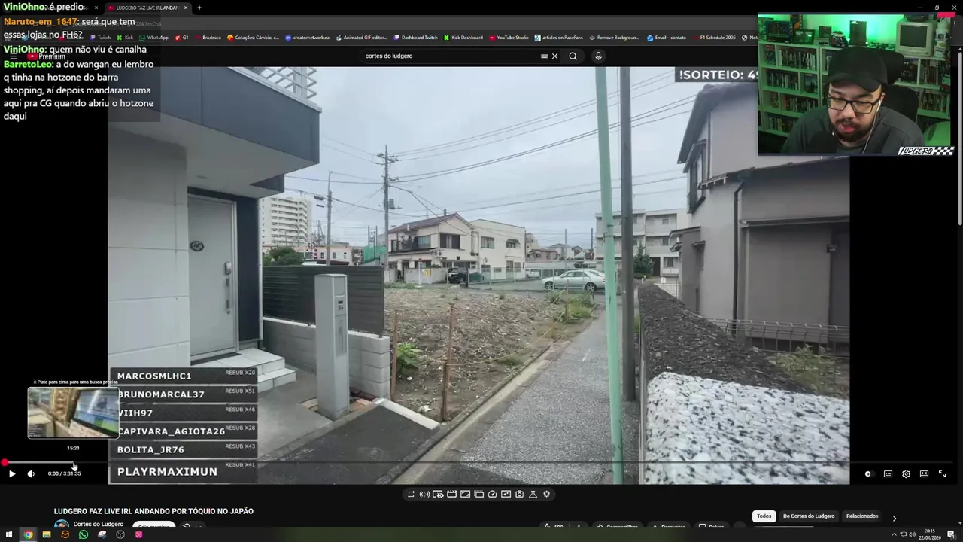
Task: Open the F1 Schedule 2026 bookmark
Action: (x=714, y=38)
